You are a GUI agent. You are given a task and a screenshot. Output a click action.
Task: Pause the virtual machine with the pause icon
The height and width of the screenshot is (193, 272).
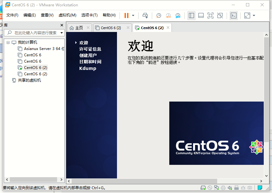pyautogui.click(x=126, y=16)
